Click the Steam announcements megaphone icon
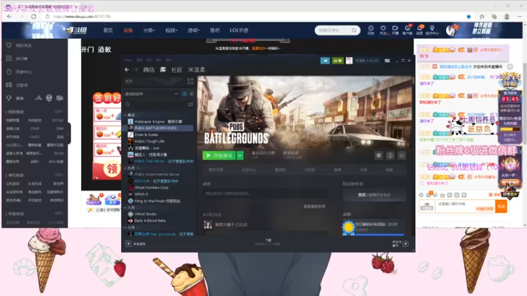 click(x=325, y=61)
